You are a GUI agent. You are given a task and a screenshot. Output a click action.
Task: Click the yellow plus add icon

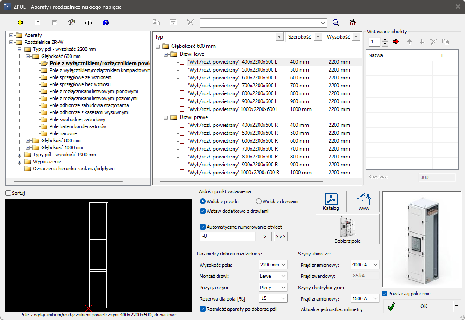pos(20,22)
